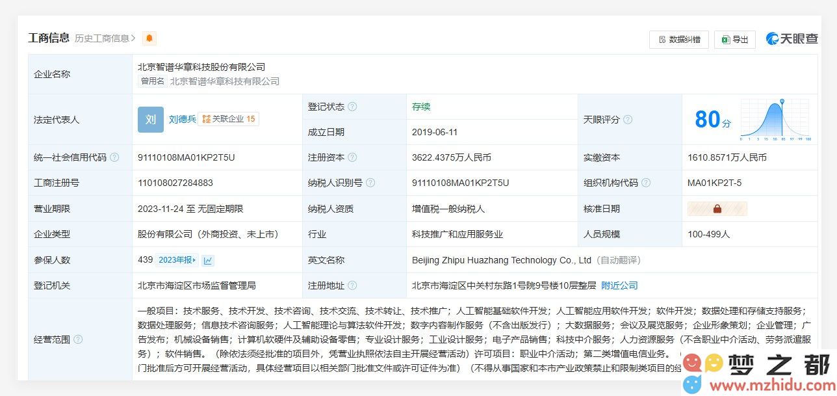Open 关联企业 15 badge
The width and height of the screenshot is (837, 396).
[229, 119]
